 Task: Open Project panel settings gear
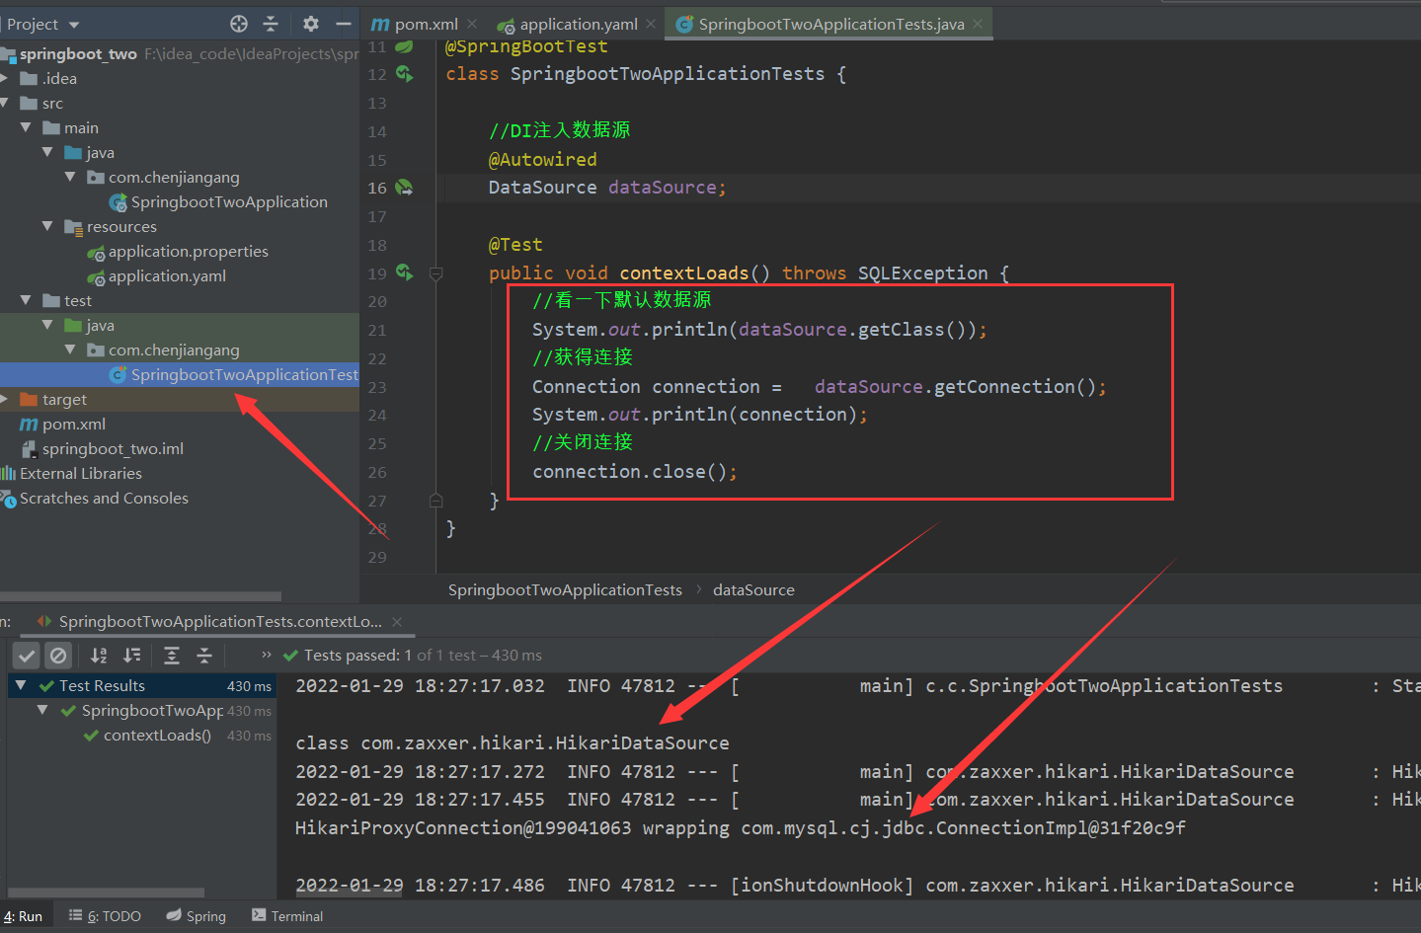pyautogui.click(x=310, y=24)
